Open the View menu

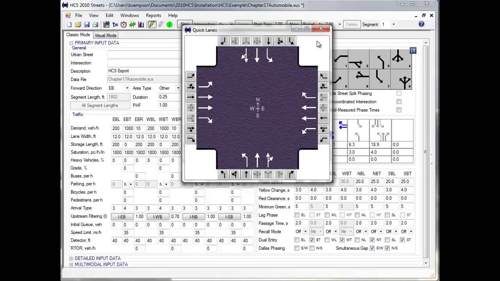pos(94,16)
